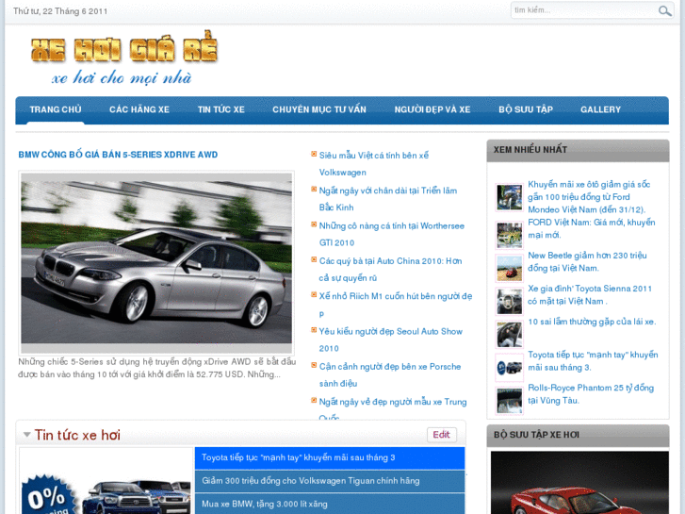
Task: Open the GALLERY menu item
Action: click(x=601, y=109)
